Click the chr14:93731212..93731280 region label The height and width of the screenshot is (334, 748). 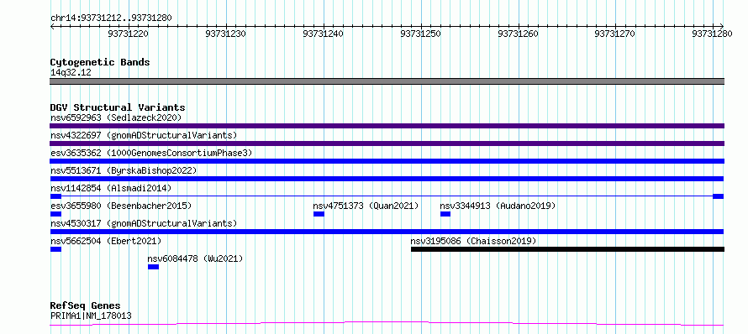click(x=111, y=18)
